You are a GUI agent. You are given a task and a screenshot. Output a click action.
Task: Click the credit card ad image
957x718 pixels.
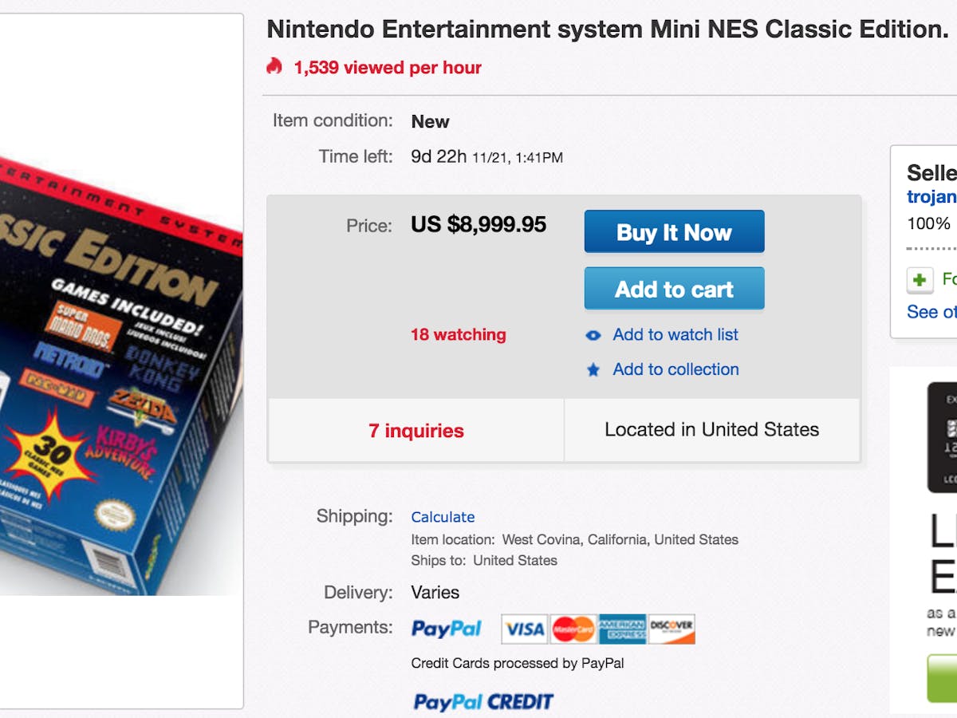click(x=942, y=437)
